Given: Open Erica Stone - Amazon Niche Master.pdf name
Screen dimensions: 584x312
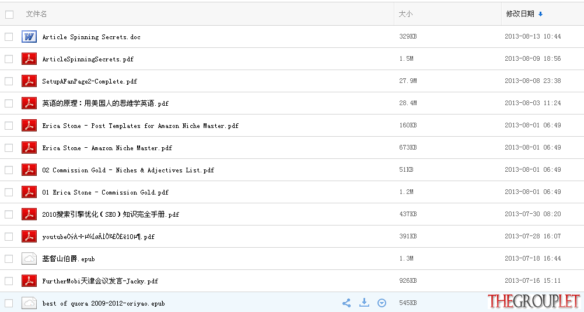Looking at the screenshot, I should tap(107, 148).
